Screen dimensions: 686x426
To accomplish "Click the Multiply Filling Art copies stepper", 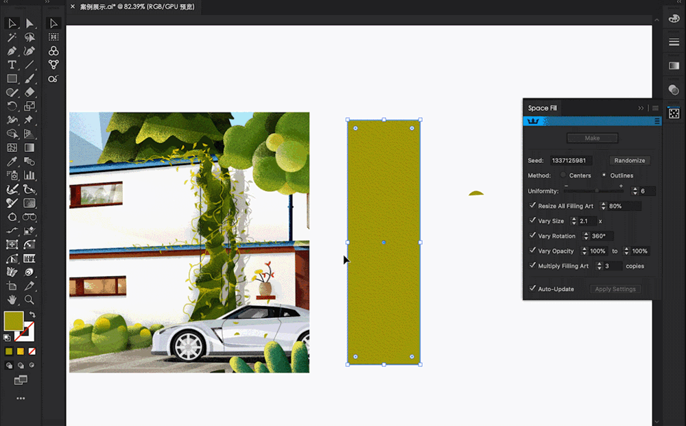I will (x=600, y=266).
